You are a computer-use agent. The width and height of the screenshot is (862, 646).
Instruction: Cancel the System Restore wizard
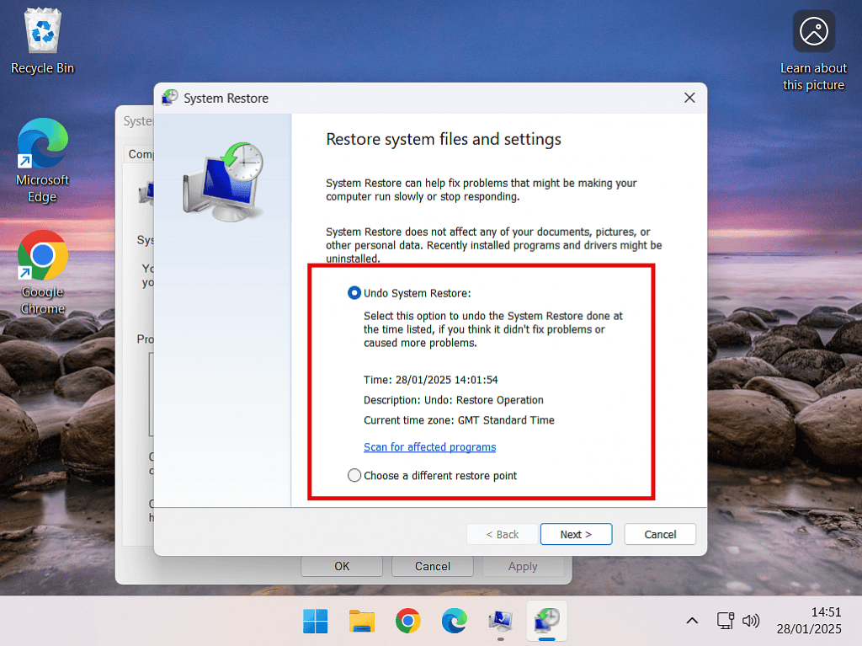pos(660,534)
